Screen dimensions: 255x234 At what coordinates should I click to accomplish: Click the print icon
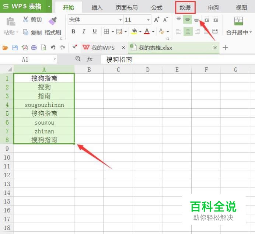click(x=34, y=48)
